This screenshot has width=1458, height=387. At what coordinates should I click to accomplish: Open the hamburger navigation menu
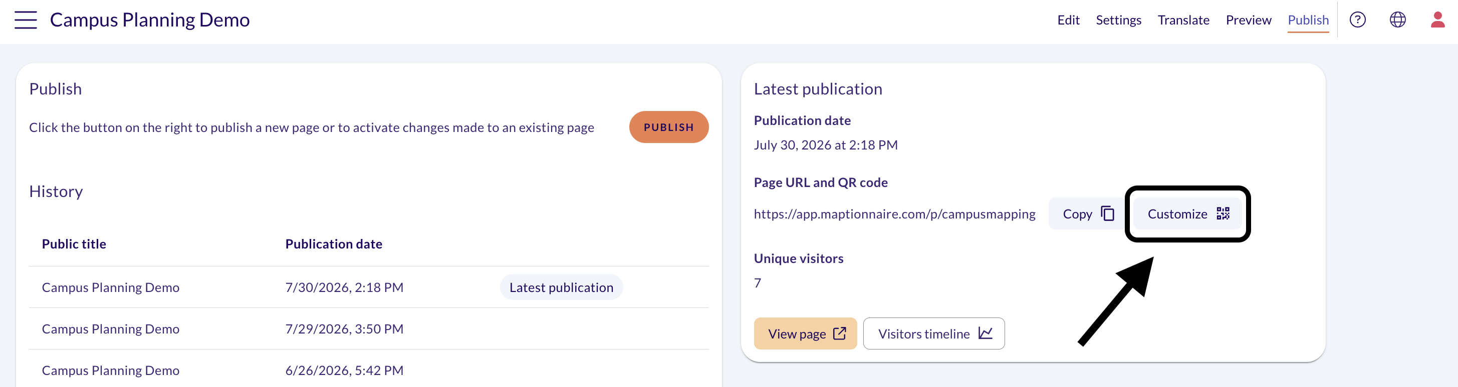pos(26,20)
